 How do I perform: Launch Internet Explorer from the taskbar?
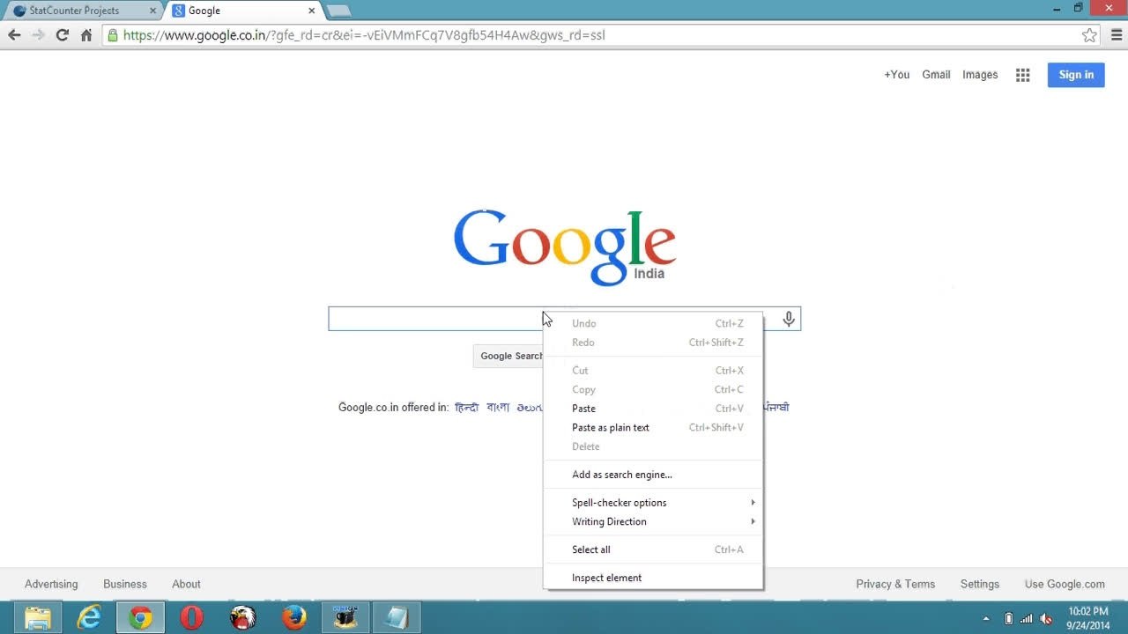click(x=89, y=617)
